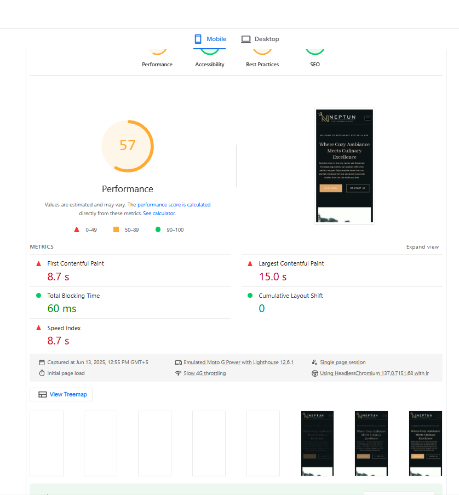Click the red triangle 0–49 legend icon
The height and width of the screenshot is (495, 459).
(x=77, y=230)
